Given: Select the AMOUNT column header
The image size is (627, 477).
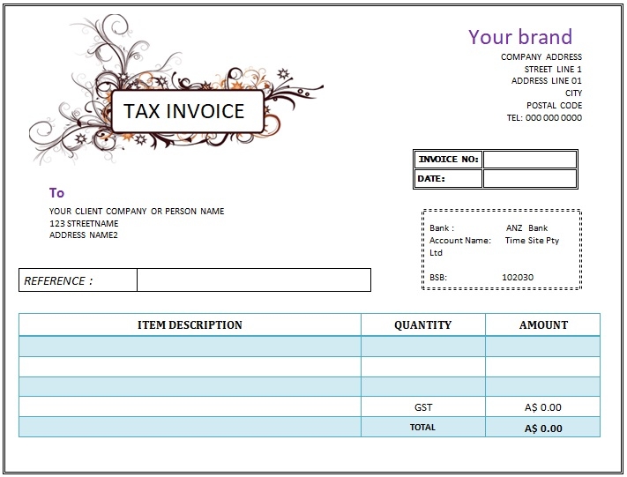Looking at the screenshot, I should (x=543, y=324).
